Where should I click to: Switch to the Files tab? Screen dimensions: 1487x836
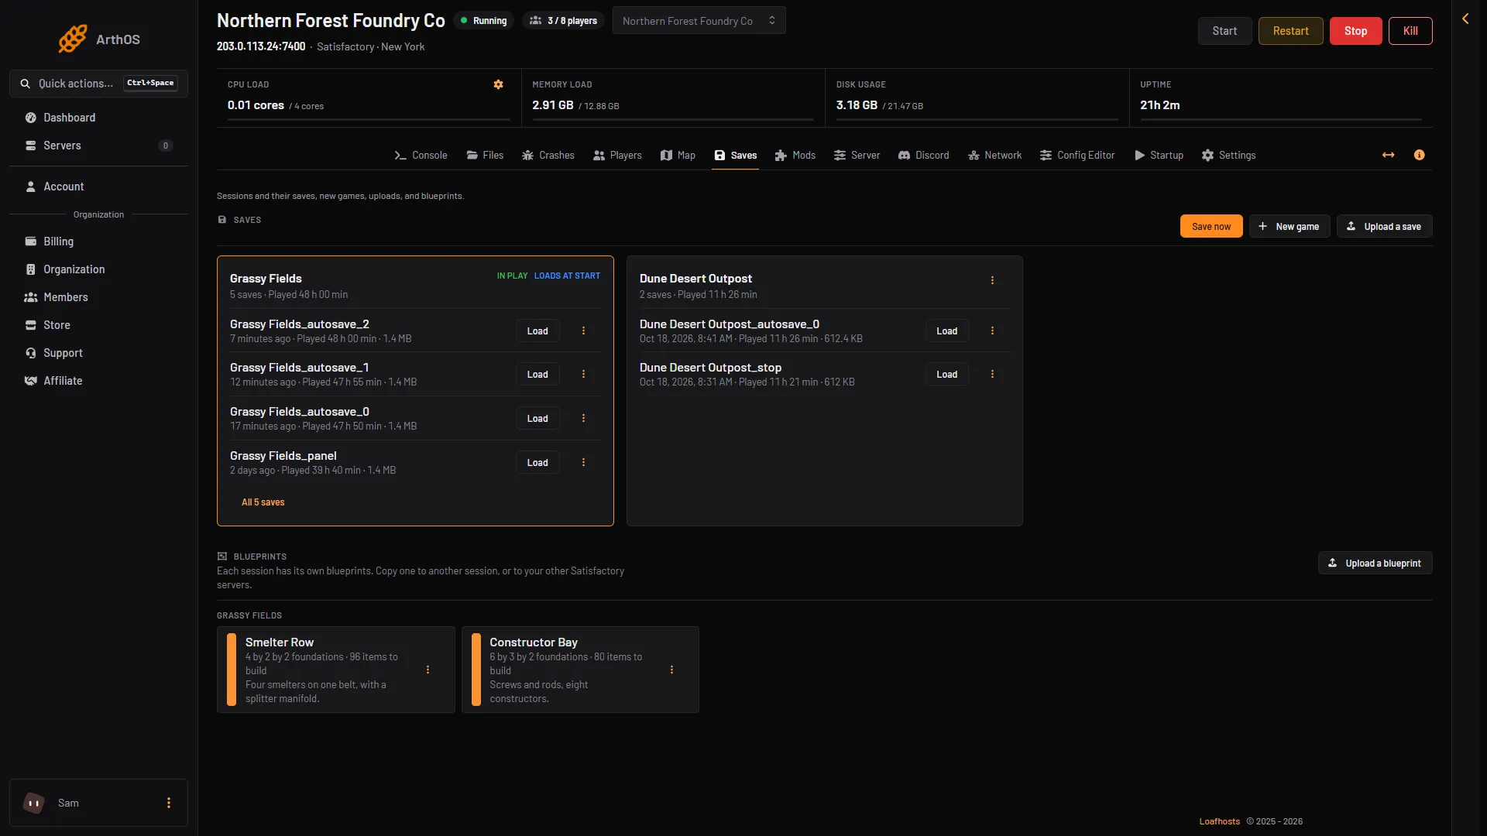pyautogui.click(x=485, y=155)
